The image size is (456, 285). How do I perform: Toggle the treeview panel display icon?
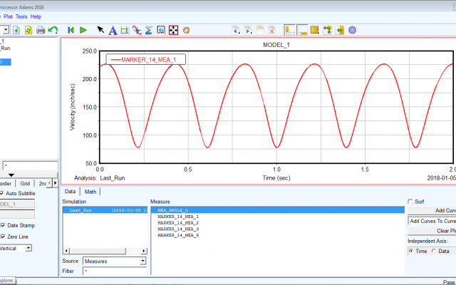pyautogui.click(x=290, y=30)
